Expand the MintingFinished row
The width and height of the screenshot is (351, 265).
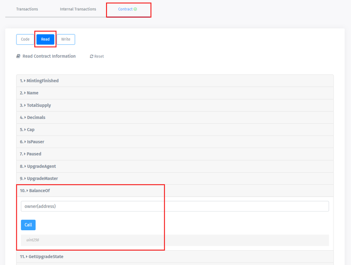[x=42, y=81]
